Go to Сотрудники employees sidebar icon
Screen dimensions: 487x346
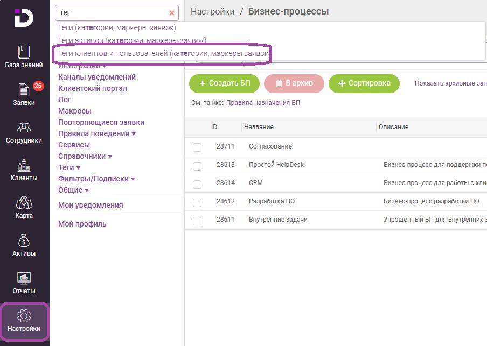[x=24, y=132]
